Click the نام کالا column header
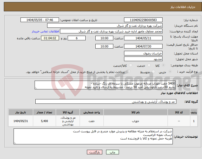 coord(136,112)
